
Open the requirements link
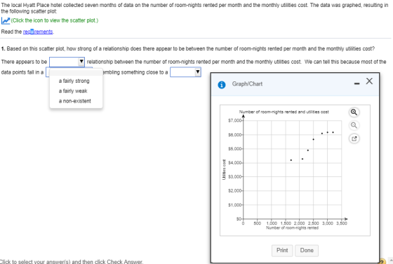(38, 32)
